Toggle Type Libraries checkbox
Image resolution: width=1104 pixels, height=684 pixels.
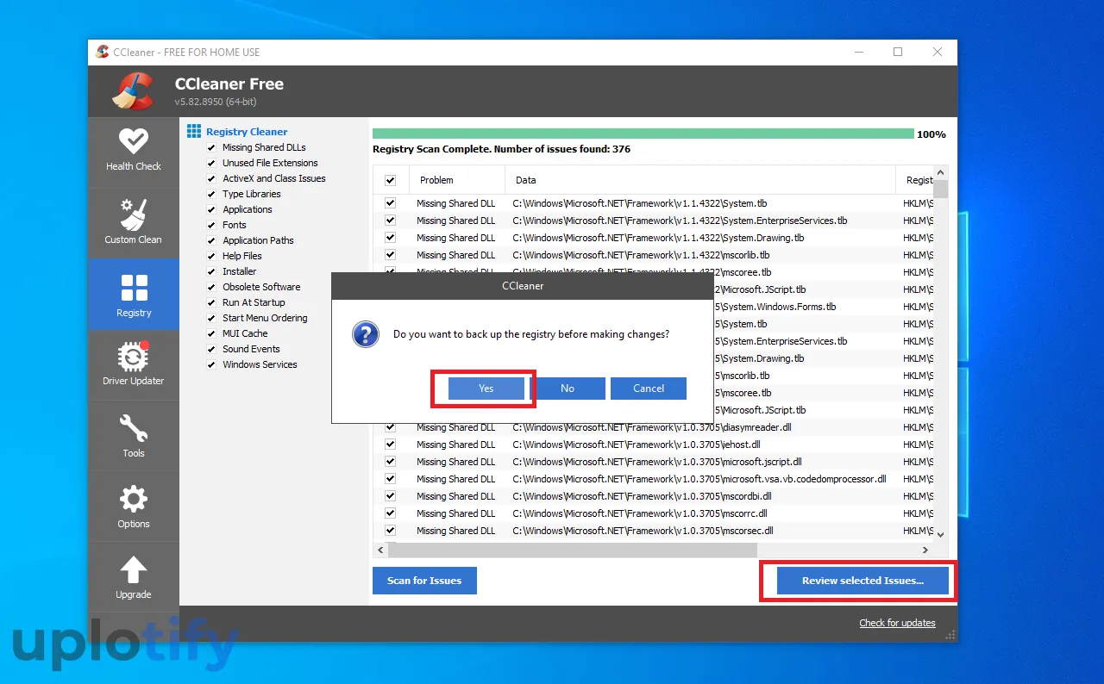pos(211,194)
